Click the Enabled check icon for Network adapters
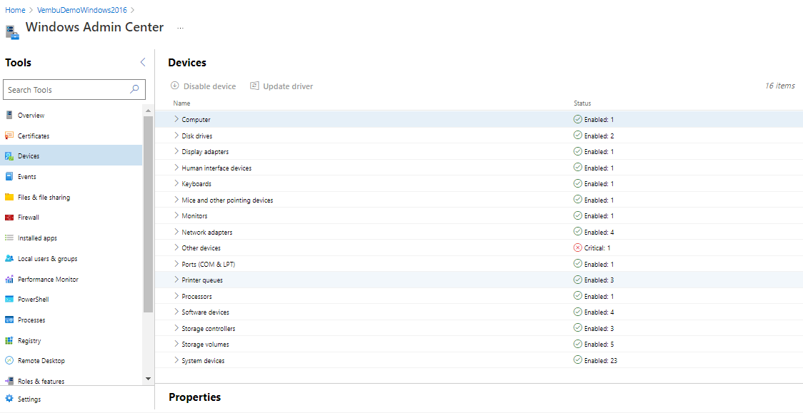 click(578, 232)
